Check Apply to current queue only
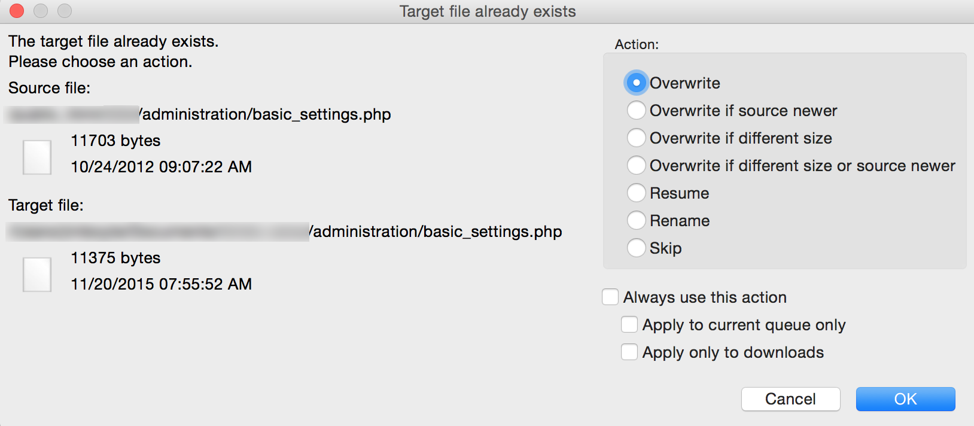974x426 pixels. tap(629, 325)
